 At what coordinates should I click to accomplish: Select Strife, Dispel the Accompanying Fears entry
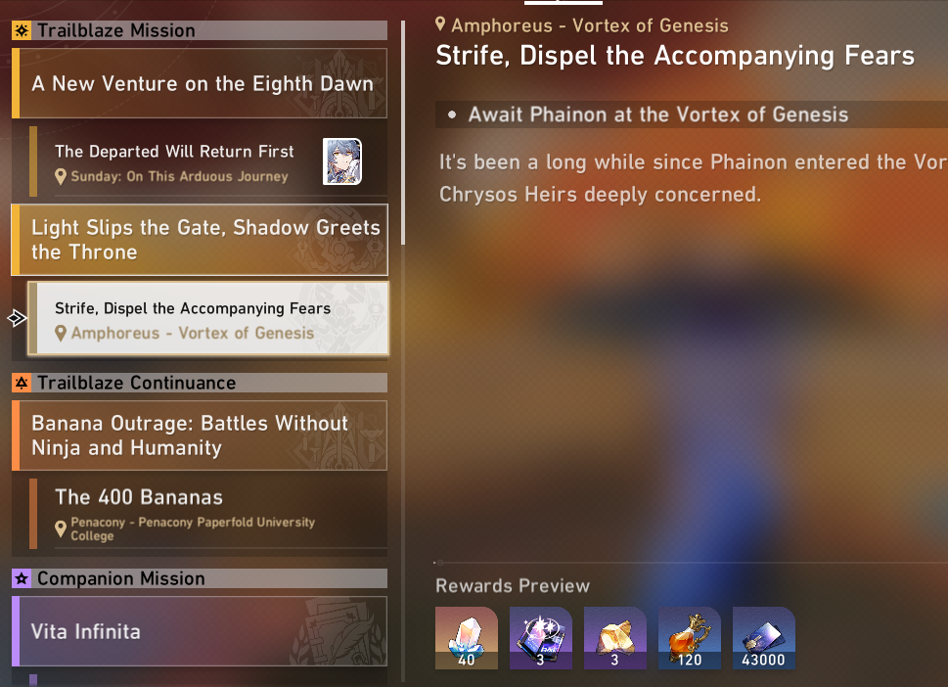tap(208, 318)
